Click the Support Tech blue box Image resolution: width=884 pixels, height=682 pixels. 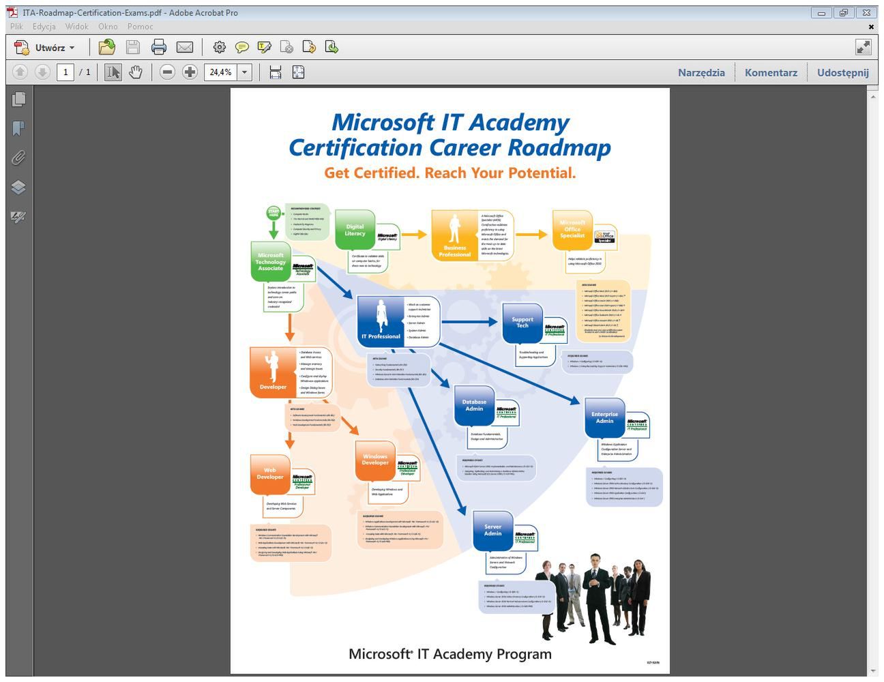pyautogui.click(x=522, y=323)
